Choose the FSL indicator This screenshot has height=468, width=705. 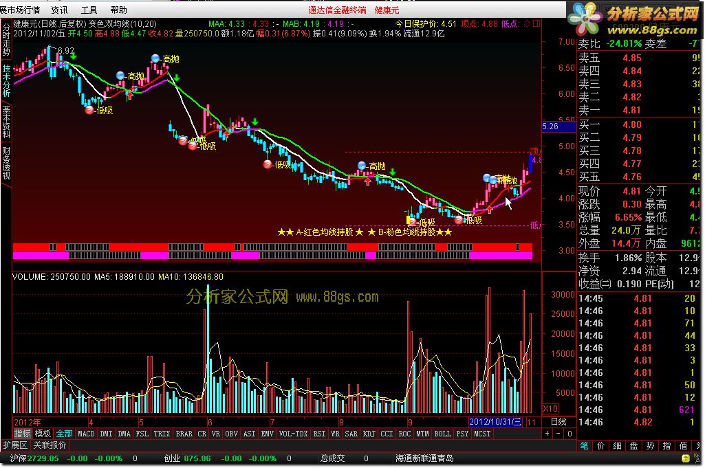coord(142,434)
